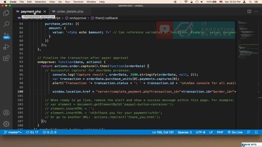Change the UTF-8 file encoding
262x147 pixels.
[x=200, y=132]
